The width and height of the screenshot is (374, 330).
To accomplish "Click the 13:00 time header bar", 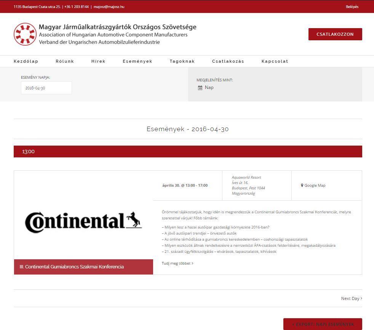I will click(188, 151).
